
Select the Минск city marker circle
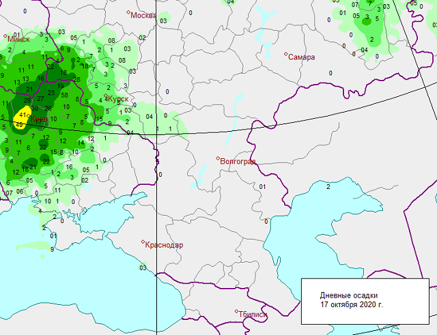coord(7,37)
